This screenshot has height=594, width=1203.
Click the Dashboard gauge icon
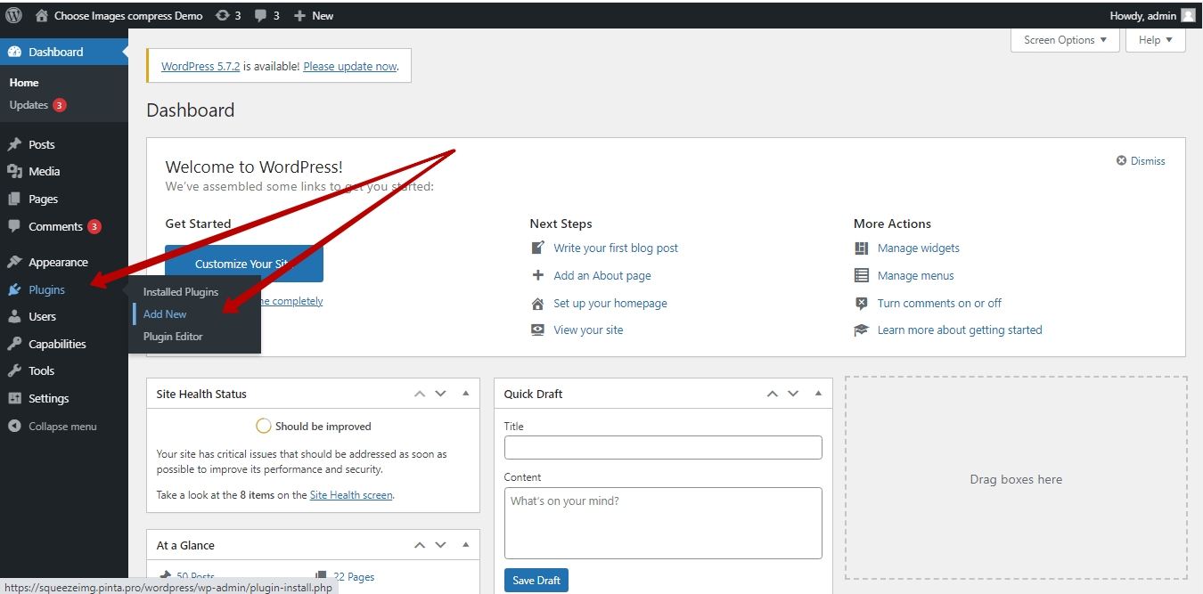[14, 52]
